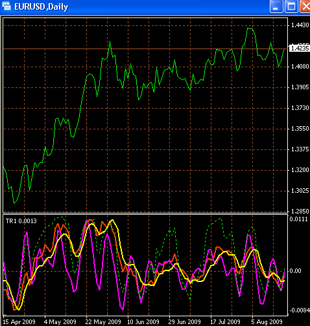Close the EURUSD,Daily chart window
The height and width of the screenshot is (326, 310).
(x=305, y=6)
